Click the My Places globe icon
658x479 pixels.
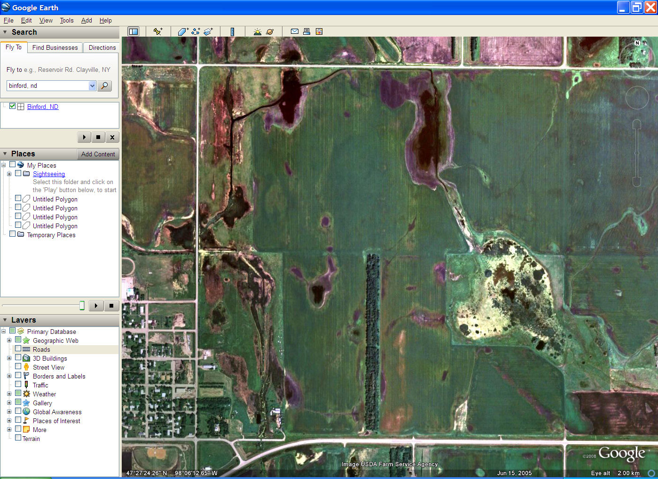coord(21,165)
